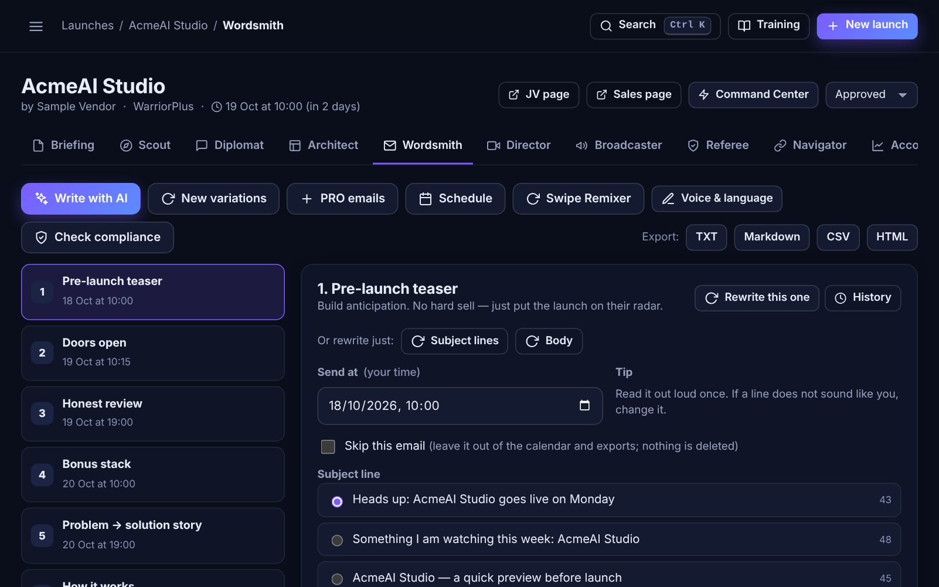939x587 pixels.
Task: Generate New variations
Action: pos(213,199)
